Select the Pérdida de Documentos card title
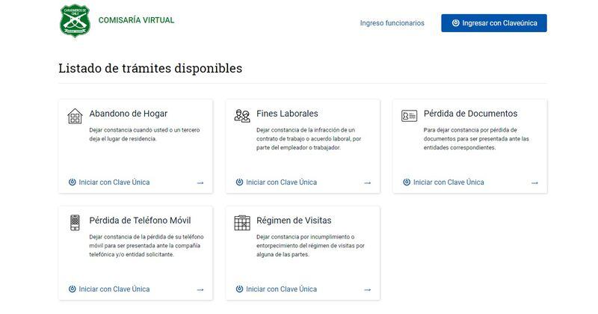Viewport: 598px width, 314px height. [470, 114]
